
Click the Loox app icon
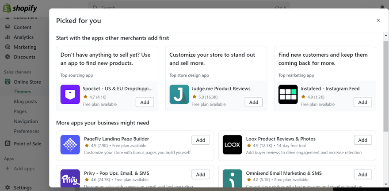coord(232,145)
